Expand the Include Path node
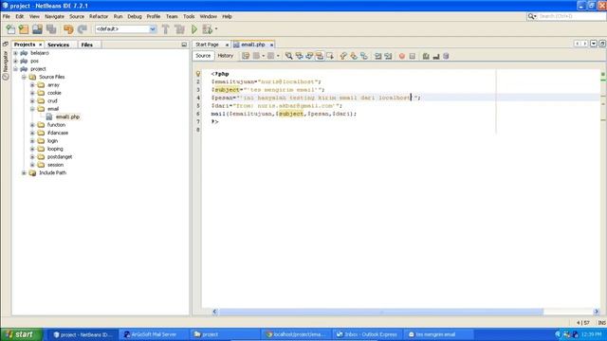The height and width of the screenshot is (341, 607). (x=24, y=172)
